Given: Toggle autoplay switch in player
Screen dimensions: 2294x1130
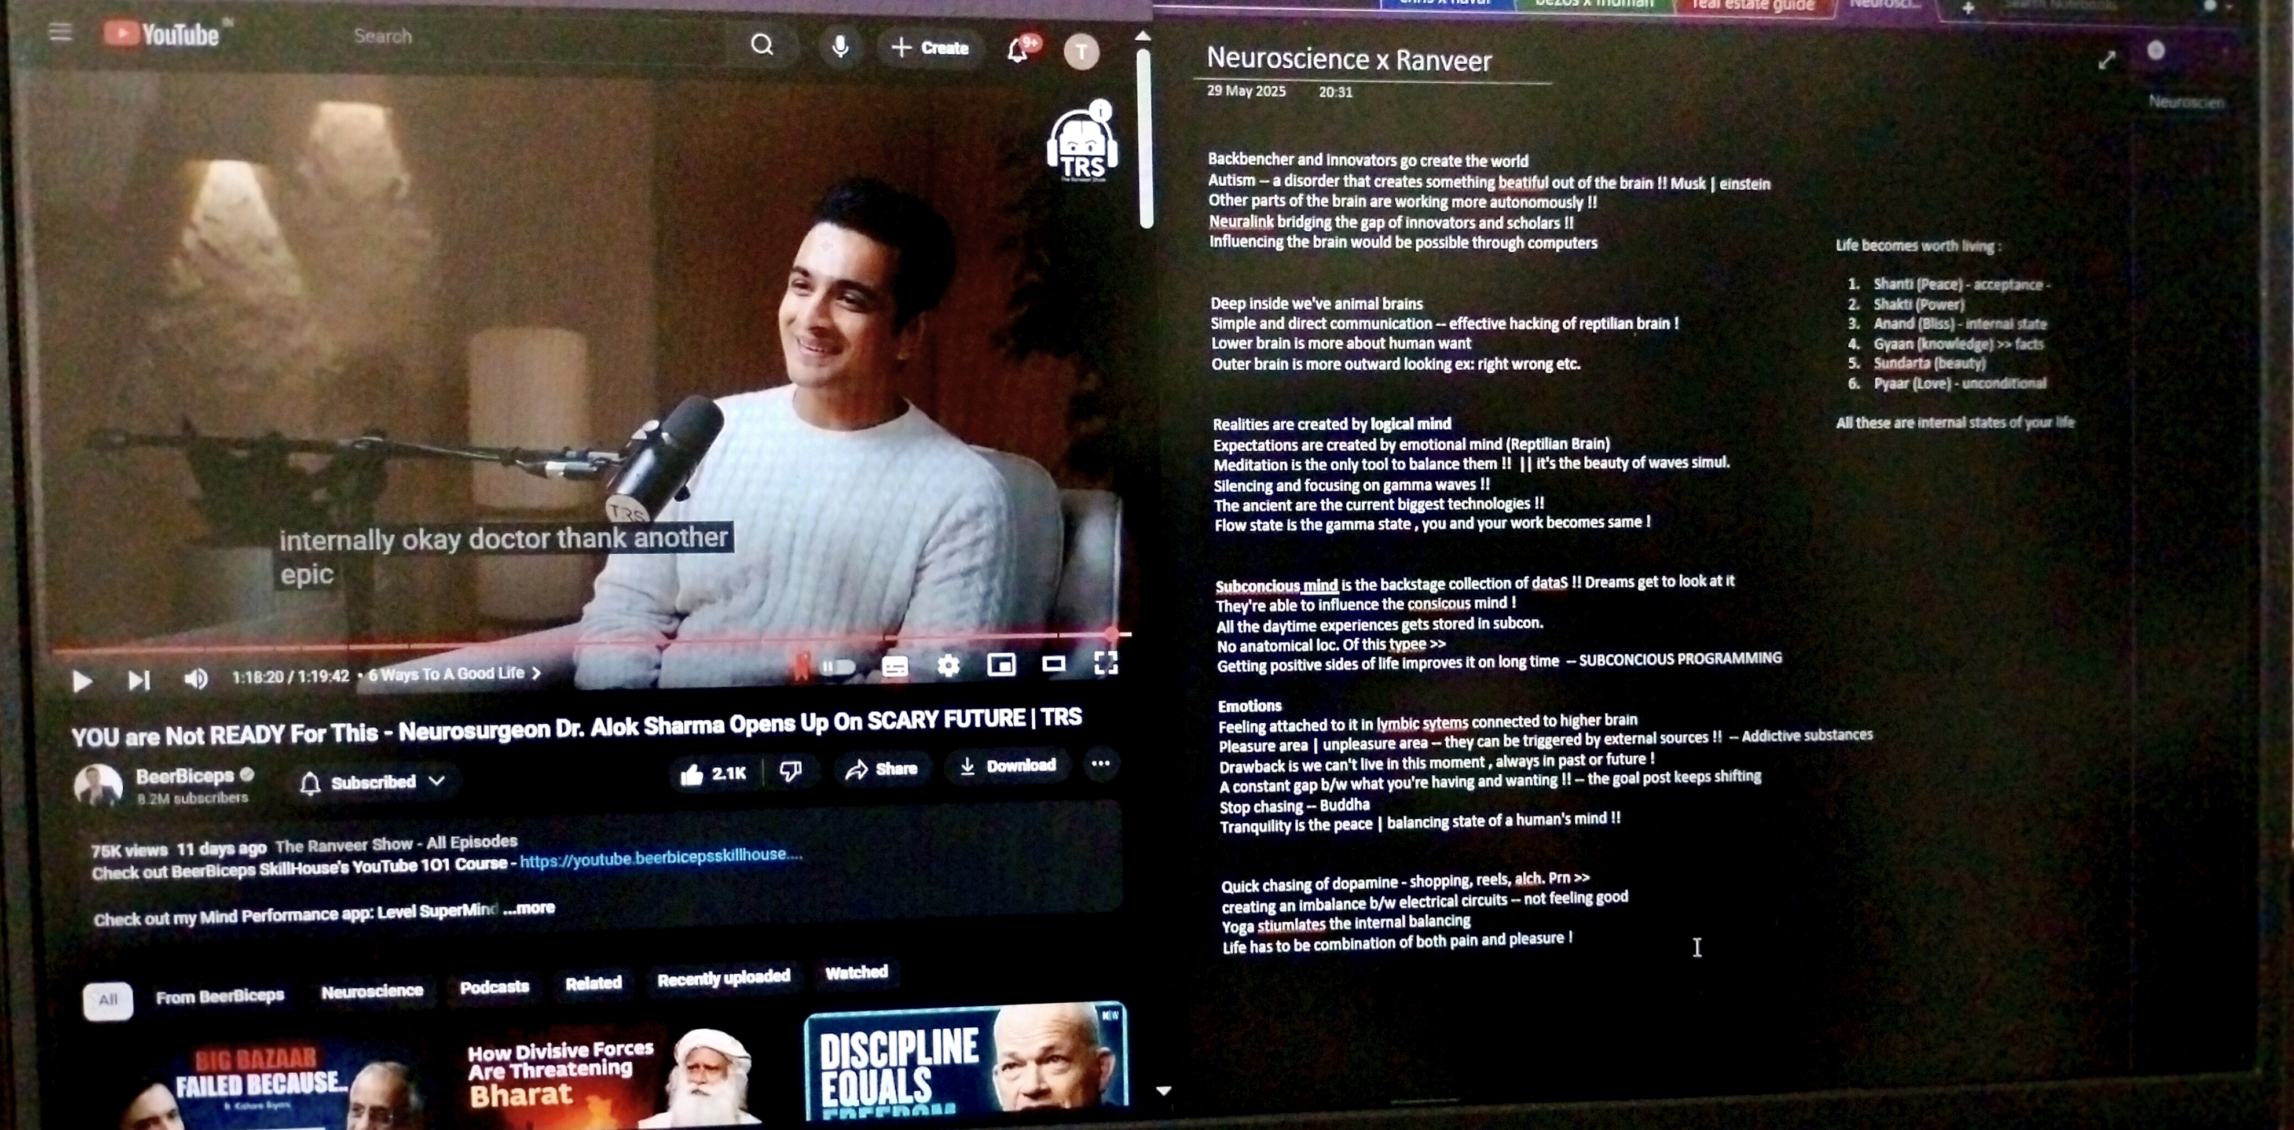Looking at the screenshot, I should [838, 667].
